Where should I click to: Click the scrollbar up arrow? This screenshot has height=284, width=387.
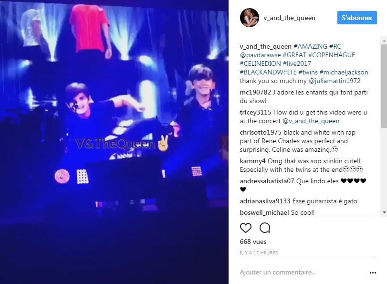coord(384,40)
